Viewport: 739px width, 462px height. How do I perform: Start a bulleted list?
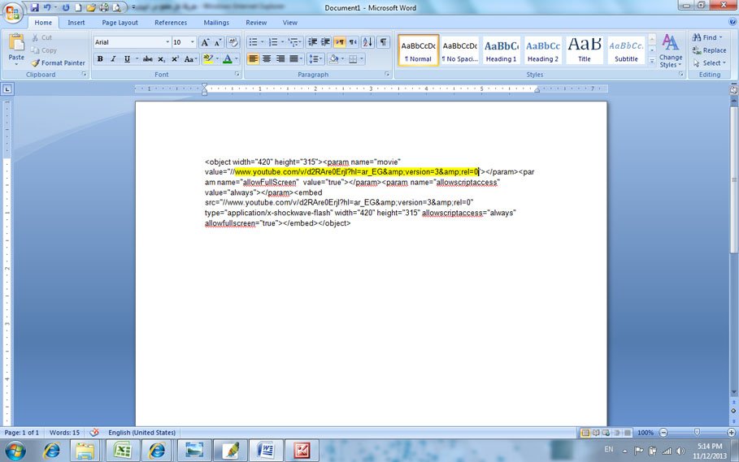(253, 42)
